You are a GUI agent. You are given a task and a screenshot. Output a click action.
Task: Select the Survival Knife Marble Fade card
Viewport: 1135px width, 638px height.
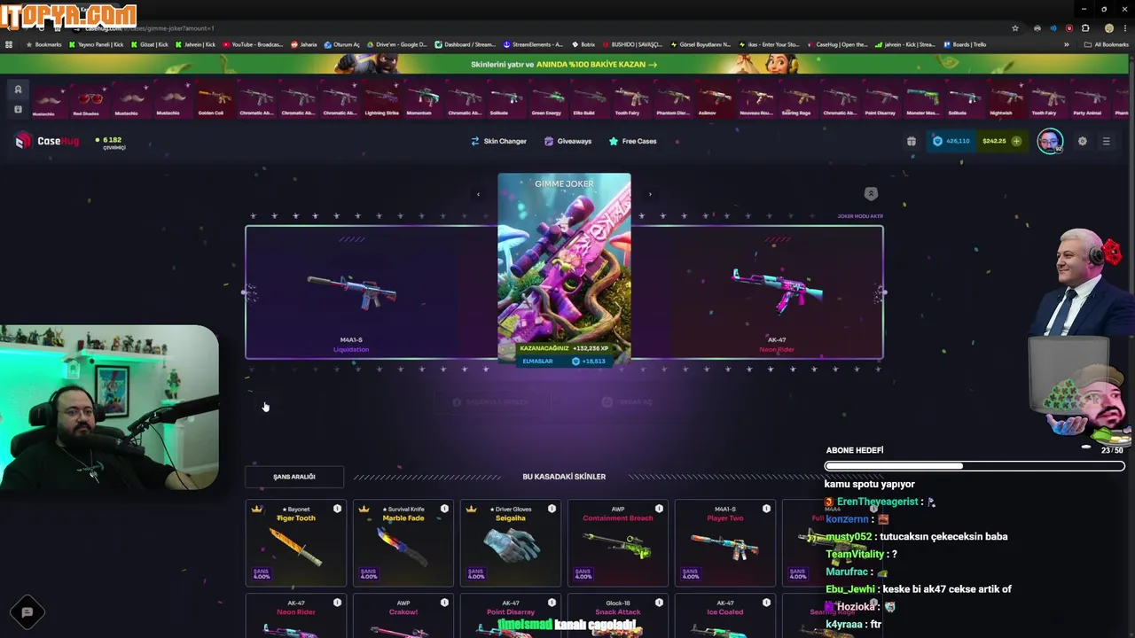403,543
